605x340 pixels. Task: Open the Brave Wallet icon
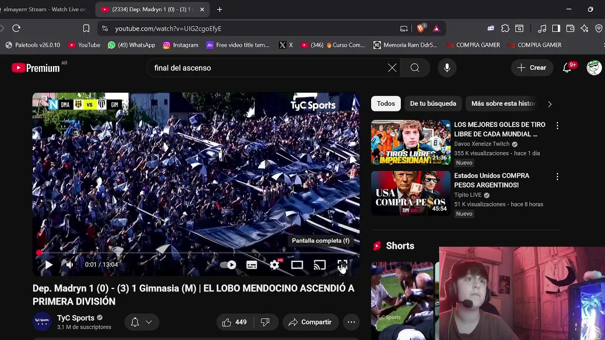(x=570, y=28)
